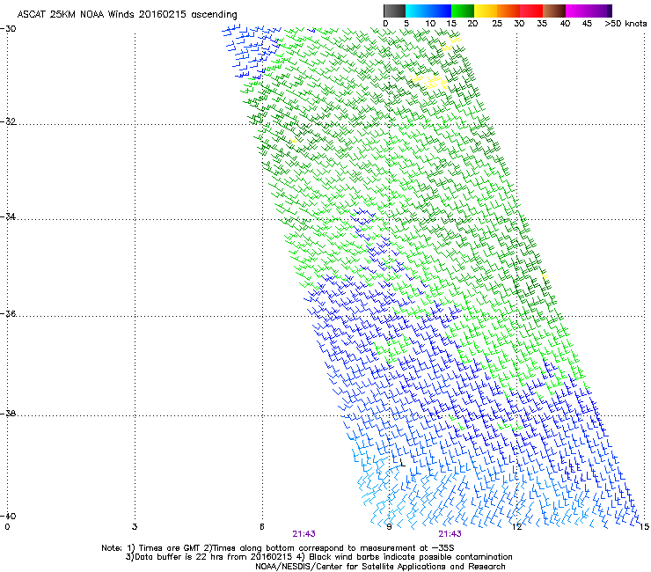
Task: Click the '-38' latitude label
Action: pyautogui.click(x=8, y=414)
